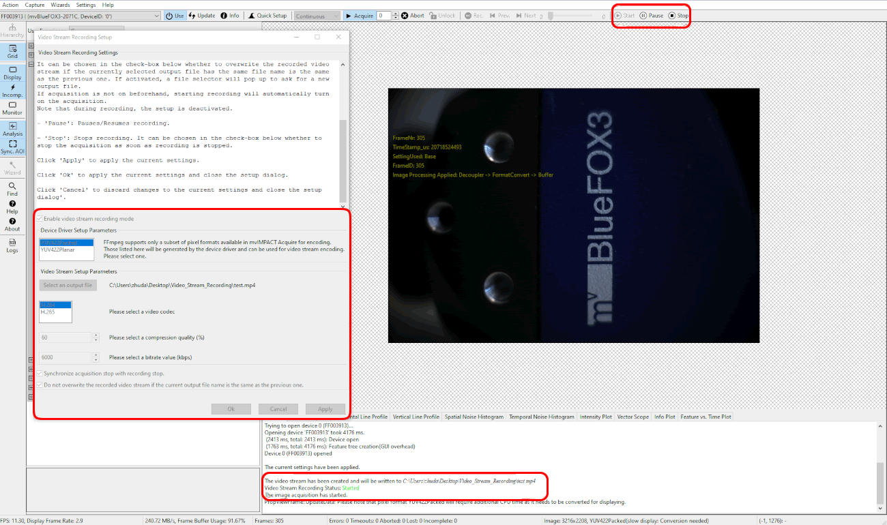Click the Quick Setup toolbar button
The image size is (887, 525).
pos(267,16)
